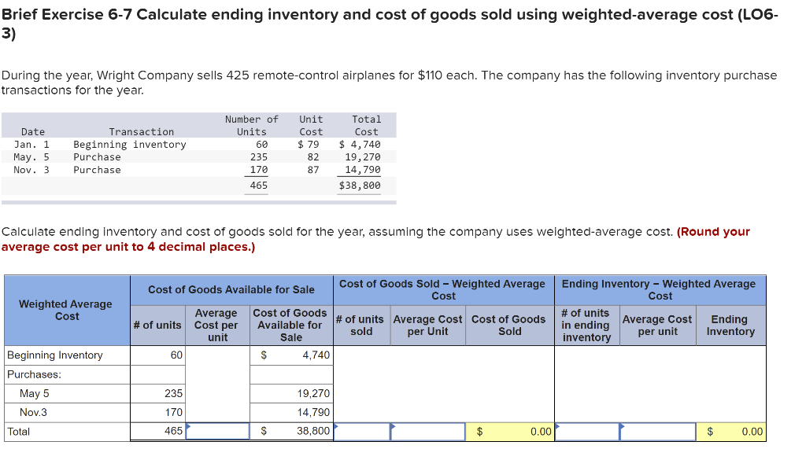The height and width of the screenshot is (460, 806).
Task: Click the empty # of units sold input field
Action: point(360,432)
